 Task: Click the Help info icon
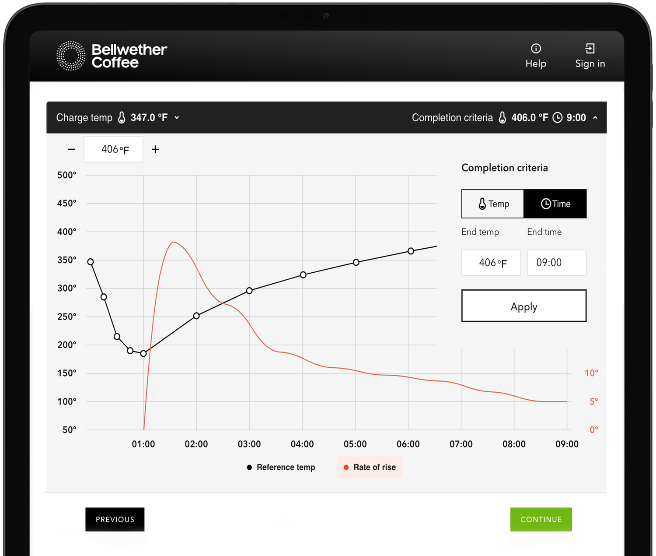click(535, 48)
